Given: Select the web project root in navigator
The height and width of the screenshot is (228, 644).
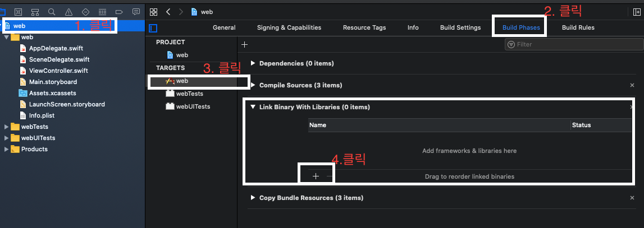Looking at the screenshot, I should pyautogui.click(x=72, y=26).
